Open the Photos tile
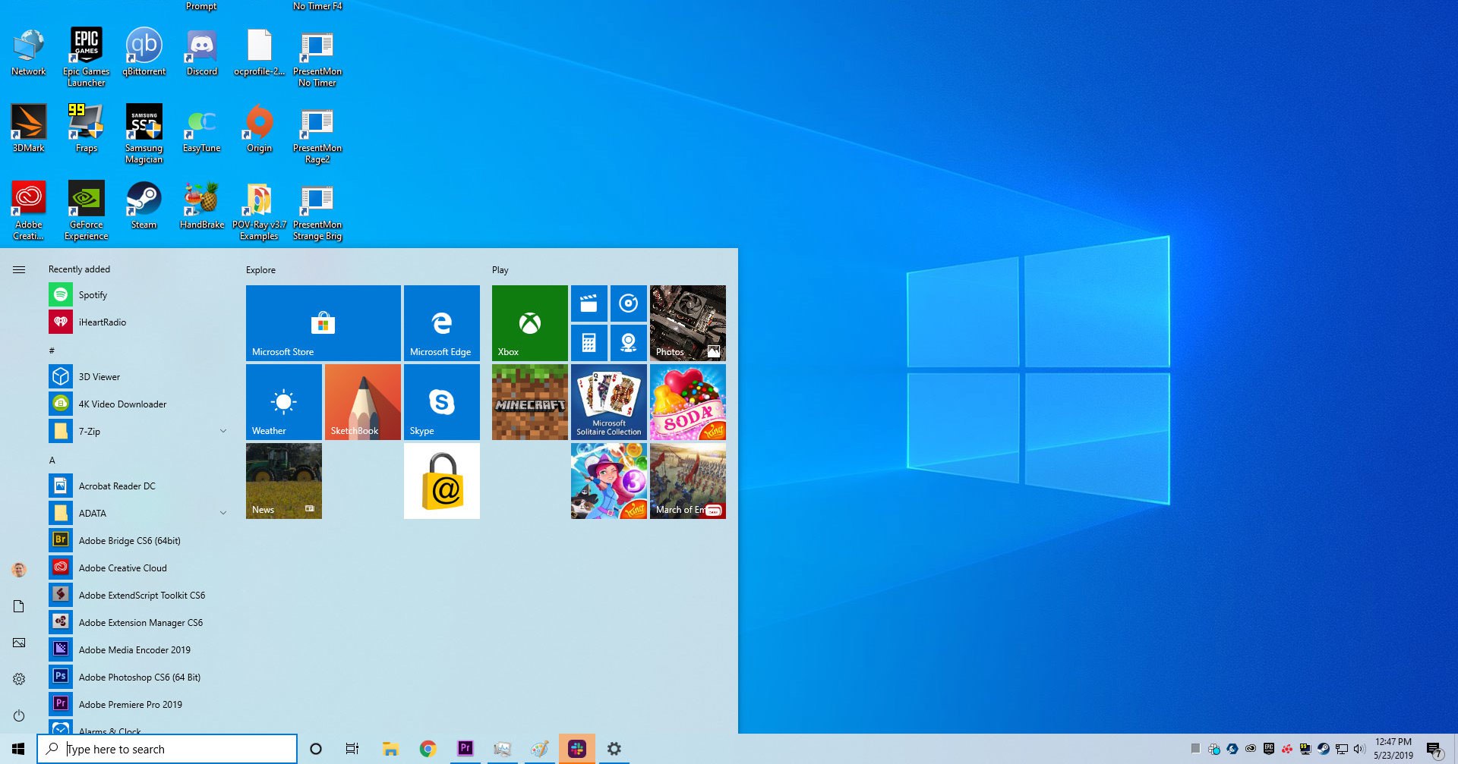 click(687, 323)
